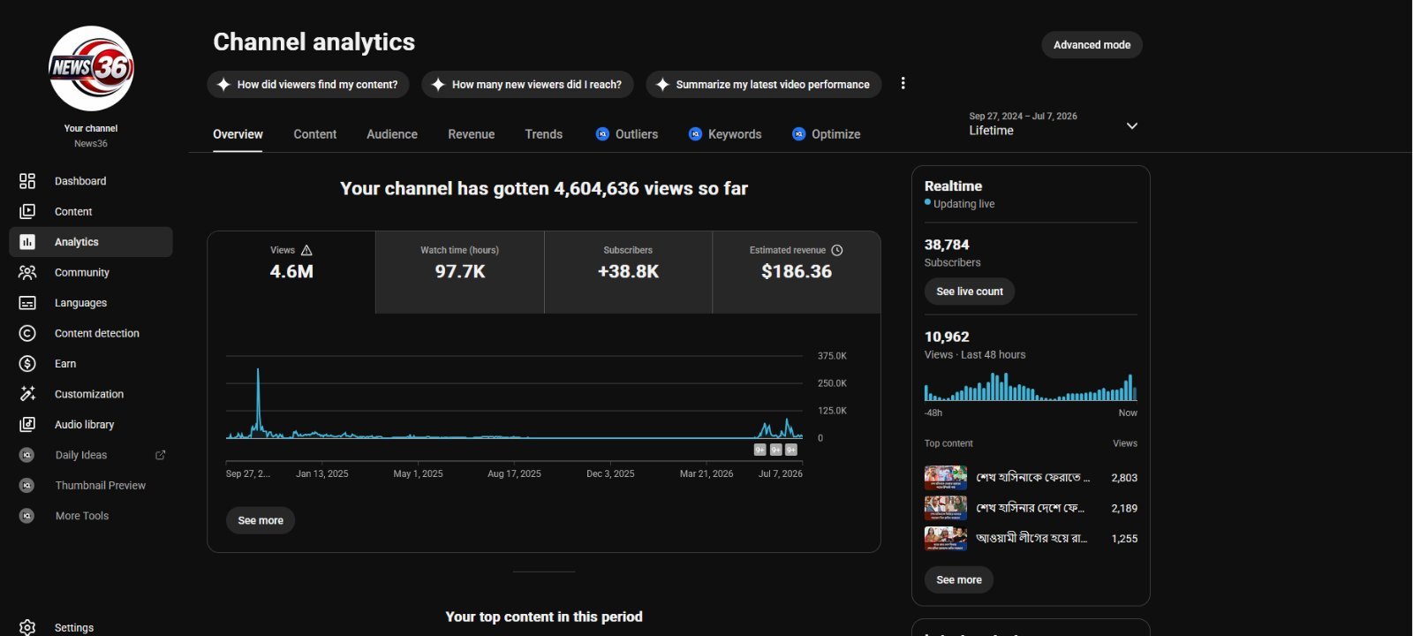Click the '38,784' subscribers count
The image size is (1413, 636).
[x=947, y=245]
